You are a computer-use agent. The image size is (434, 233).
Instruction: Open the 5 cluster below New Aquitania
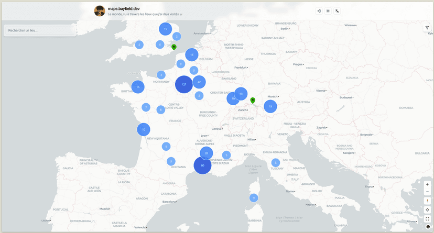[166, 147]
